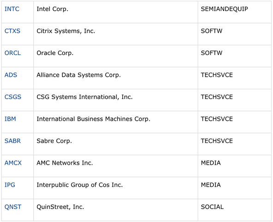Click Alliance Data Systems Corp. cell
This screenshot has width=273, height=222.
tap(115, 78)
